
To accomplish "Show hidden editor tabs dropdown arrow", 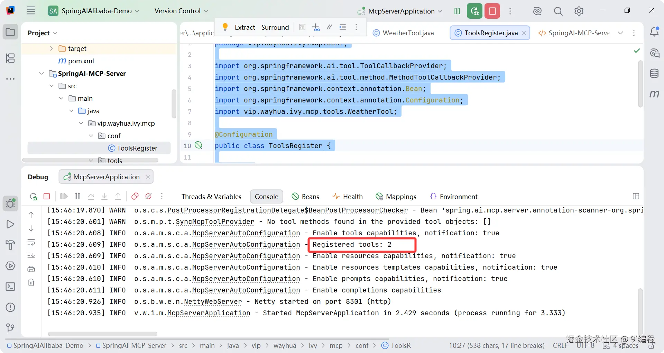I will click(x=620, y=33).
